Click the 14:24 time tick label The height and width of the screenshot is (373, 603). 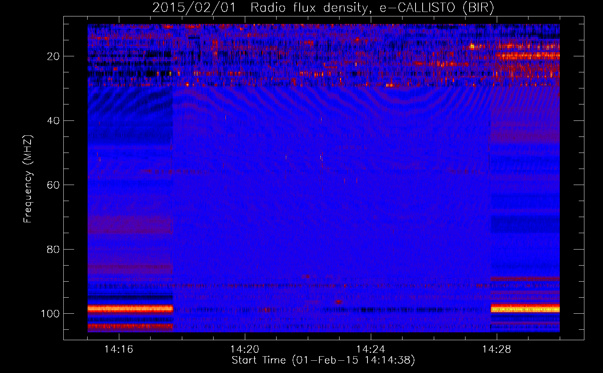(370, 350)
